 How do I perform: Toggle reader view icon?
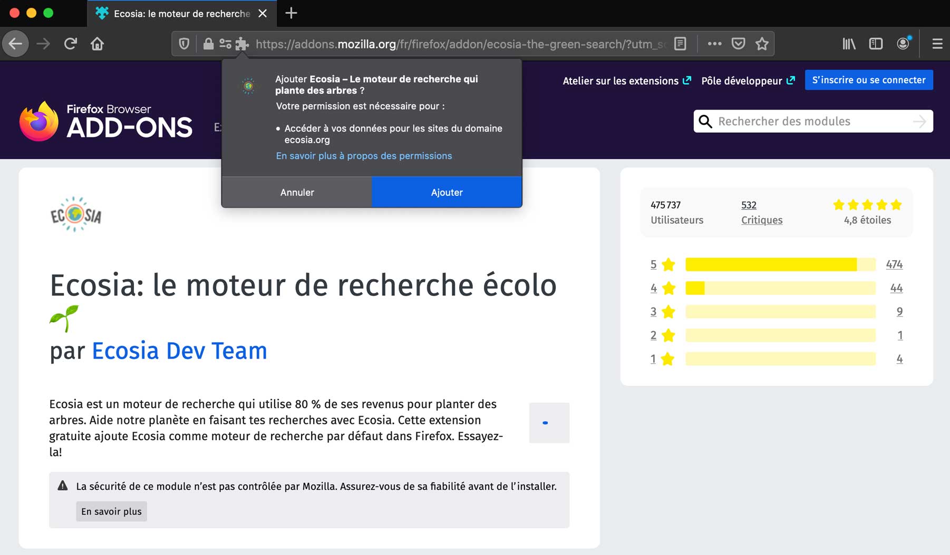[680, 44]
